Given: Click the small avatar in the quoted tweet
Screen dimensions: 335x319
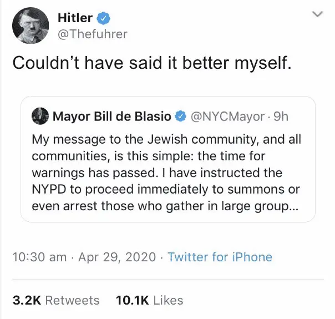Looking at the screenshot, I should [x=39, y=117].
